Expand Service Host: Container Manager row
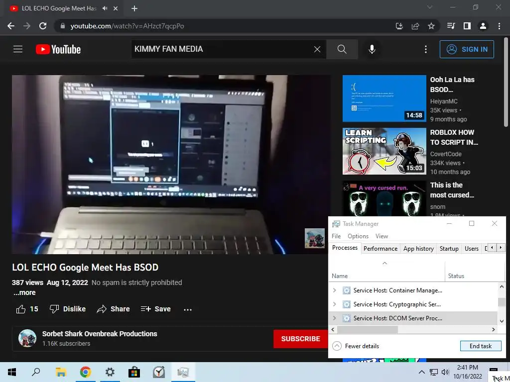 click(334, 290)
